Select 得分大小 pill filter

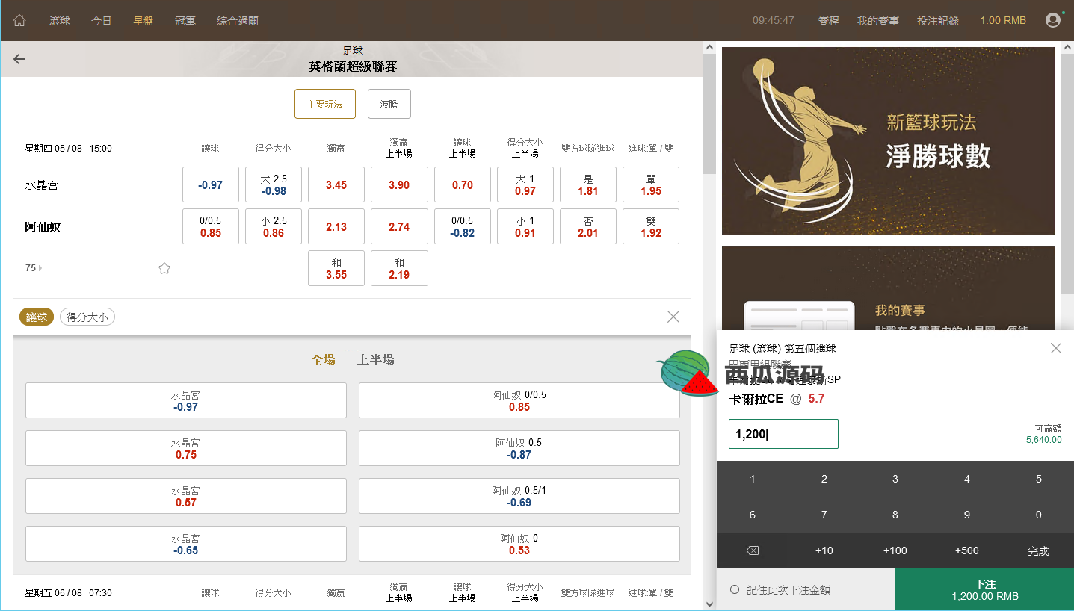(x=87, y=317)
